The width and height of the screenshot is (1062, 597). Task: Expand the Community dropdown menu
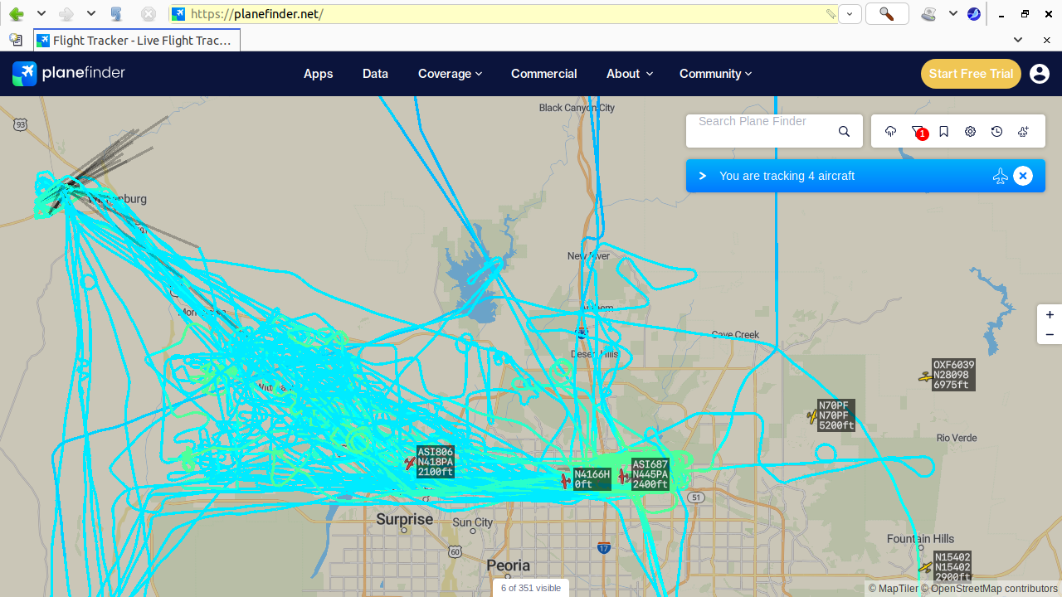715,74
